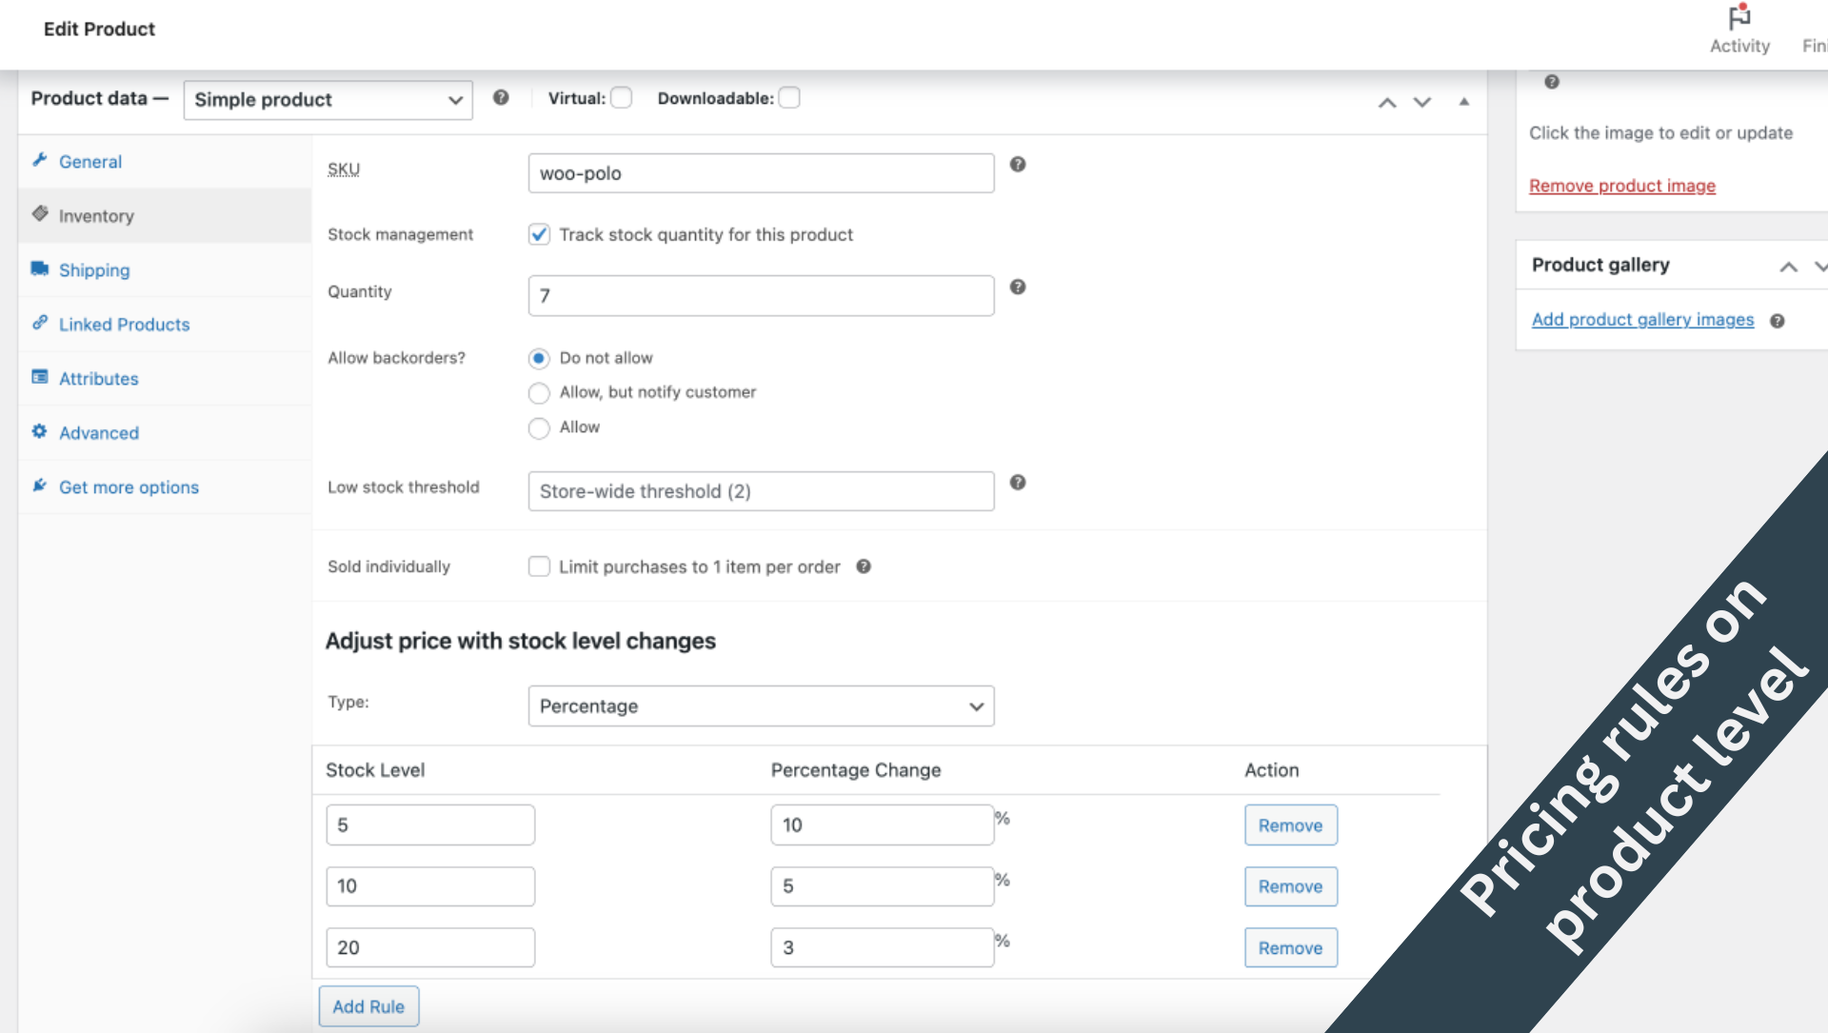1828x1033 pixels.
Task: Move Product gallery panel up
Action: (1789, 267)
